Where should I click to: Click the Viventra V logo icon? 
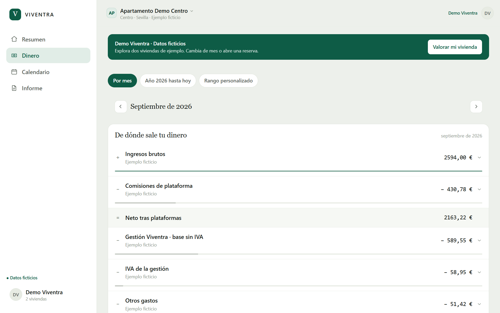[x=15, y=14]
